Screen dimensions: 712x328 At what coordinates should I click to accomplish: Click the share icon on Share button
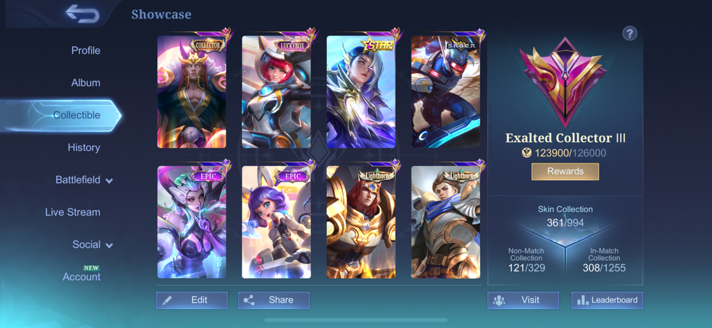click(x=249, y=300)
